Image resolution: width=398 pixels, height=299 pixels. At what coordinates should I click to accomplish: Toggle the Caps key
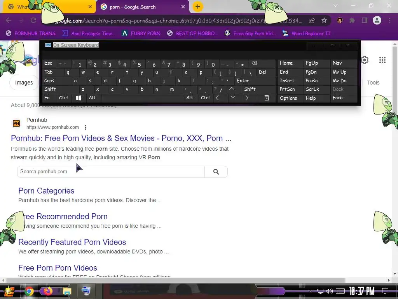point(56,81)
